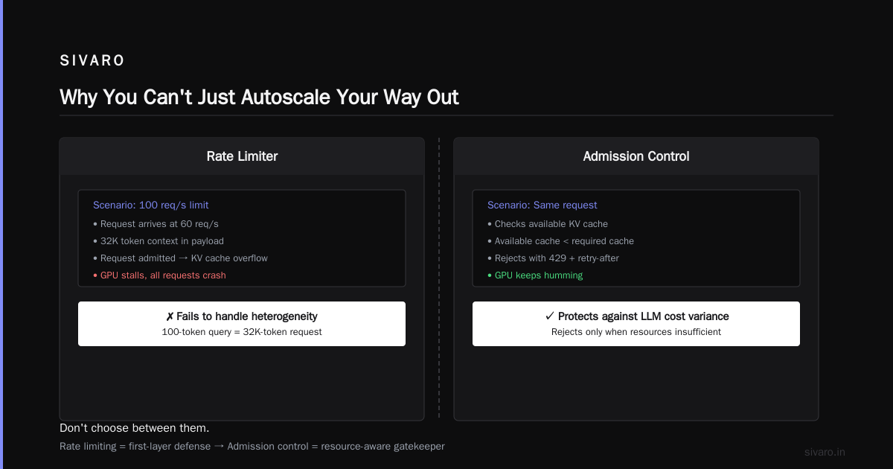
Task: Click the SIVARO brand name
Action: 92,61
